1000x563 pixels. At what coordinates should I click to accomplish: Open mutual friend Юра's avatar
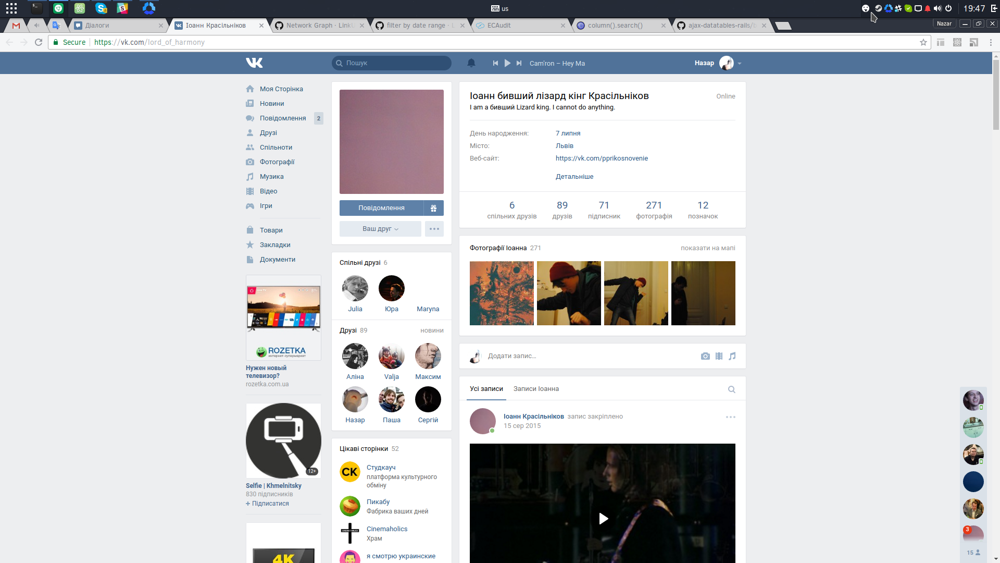click(x=392, y=288)
